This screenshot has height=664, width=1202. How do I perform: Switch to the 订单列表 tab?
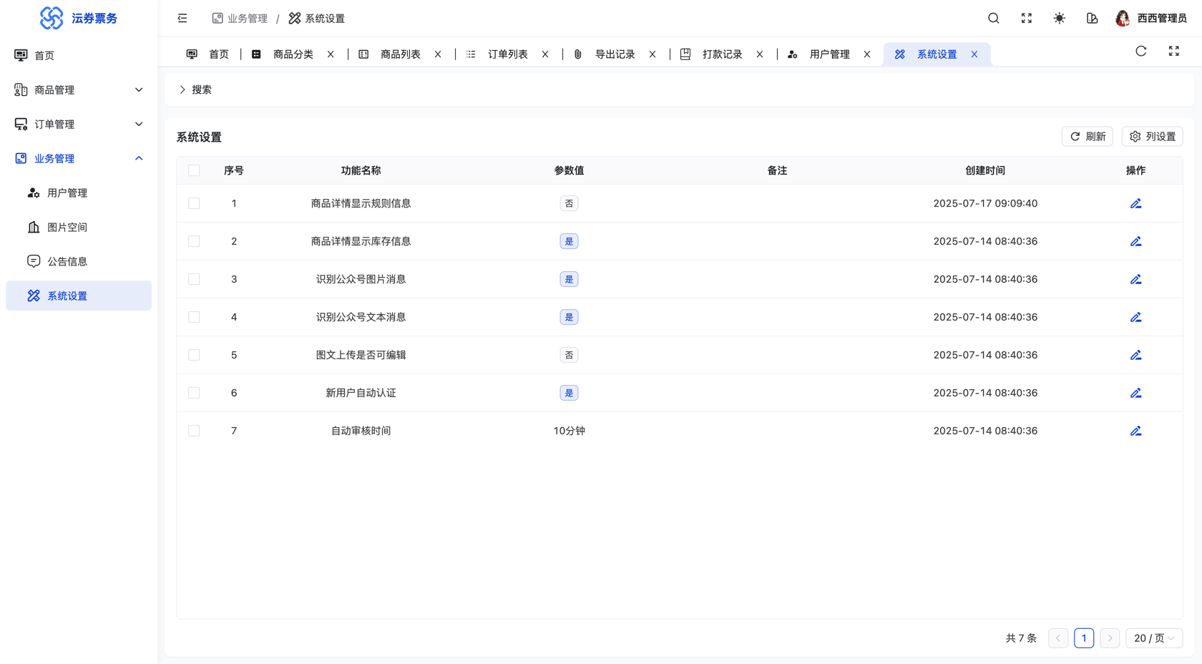pos(507,54)
